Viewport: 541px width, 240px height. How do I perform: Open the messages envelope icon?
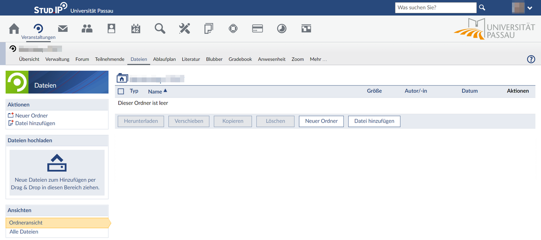pyautogui.click(x=63, y=28)
